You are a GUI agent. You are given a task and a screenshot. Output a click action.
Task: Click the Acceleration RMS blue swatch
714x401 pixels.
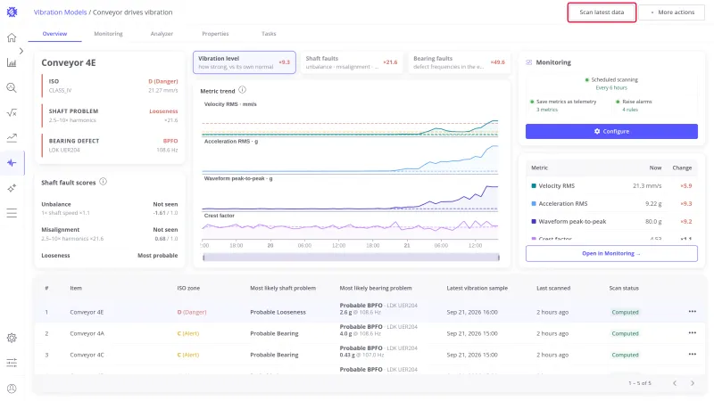click(x=534, y=203)
